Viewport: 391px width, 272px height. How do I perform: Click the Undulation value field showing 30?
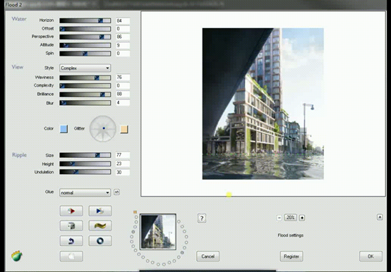point(123,172)
